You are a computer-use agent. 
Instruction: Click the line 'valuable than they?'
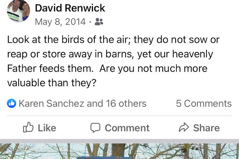click(52, 83)
